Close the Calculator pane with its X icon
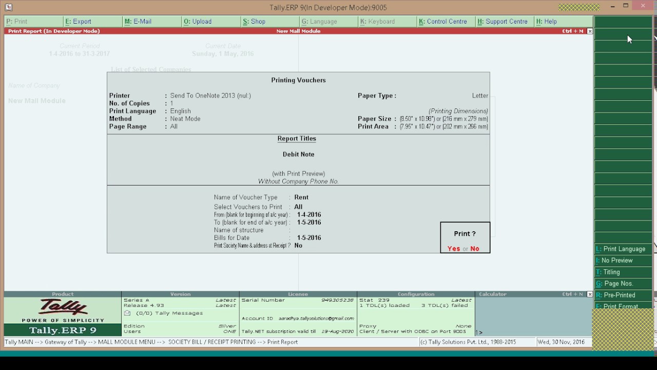The image size is (657, 370). click(x=590, y=294)
